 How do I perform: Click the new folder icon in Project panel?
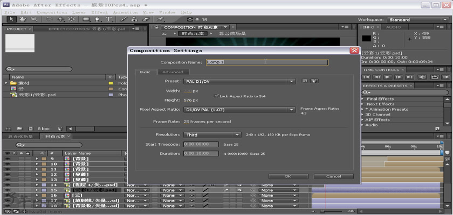19,128
